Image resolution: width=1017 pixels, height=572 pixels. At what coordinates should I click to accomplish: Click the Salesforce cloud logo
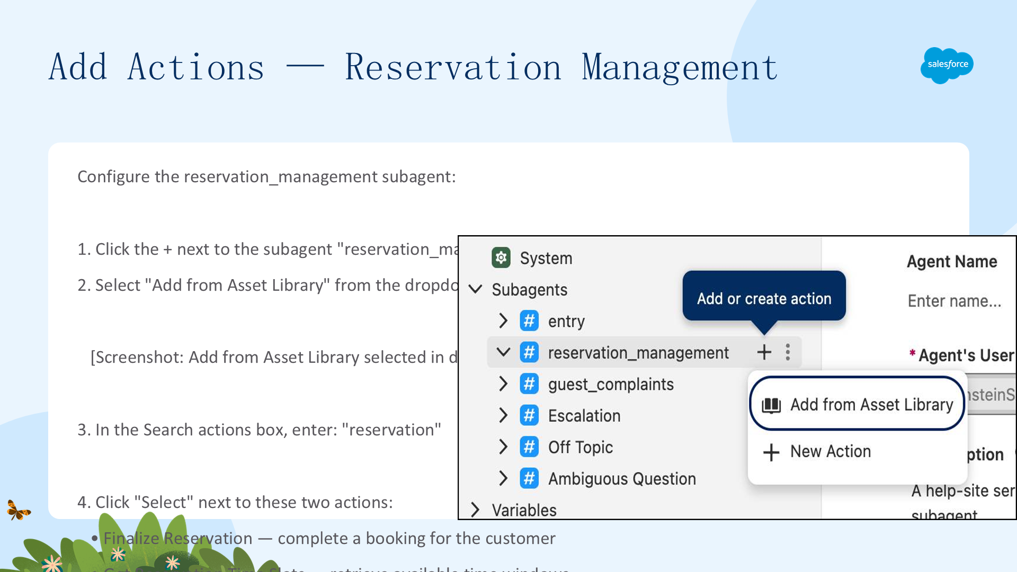coord(948,65)
